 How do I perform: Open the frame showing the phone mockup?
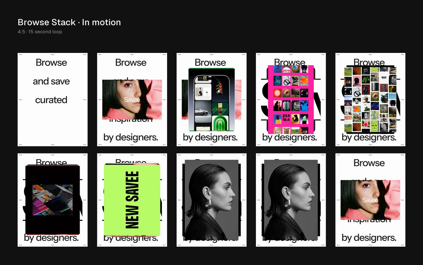(211, 100)
